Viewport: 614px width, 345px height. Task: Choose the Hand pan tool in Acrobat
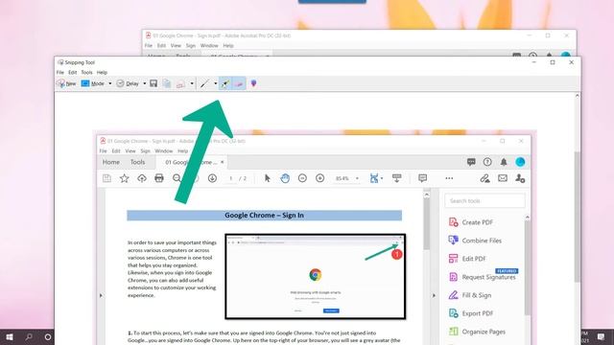(x=285, y=178)
